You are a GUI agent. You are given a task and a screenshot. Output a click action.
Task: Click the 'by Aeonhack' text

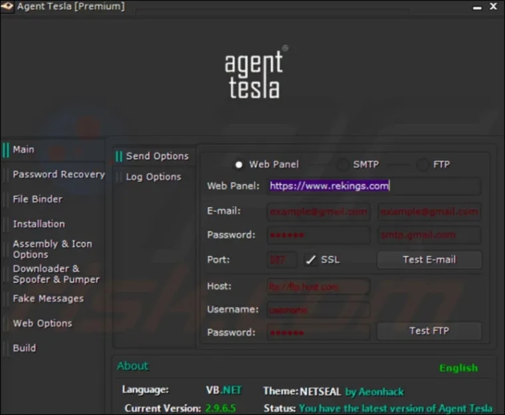click(x=375, y=392)
